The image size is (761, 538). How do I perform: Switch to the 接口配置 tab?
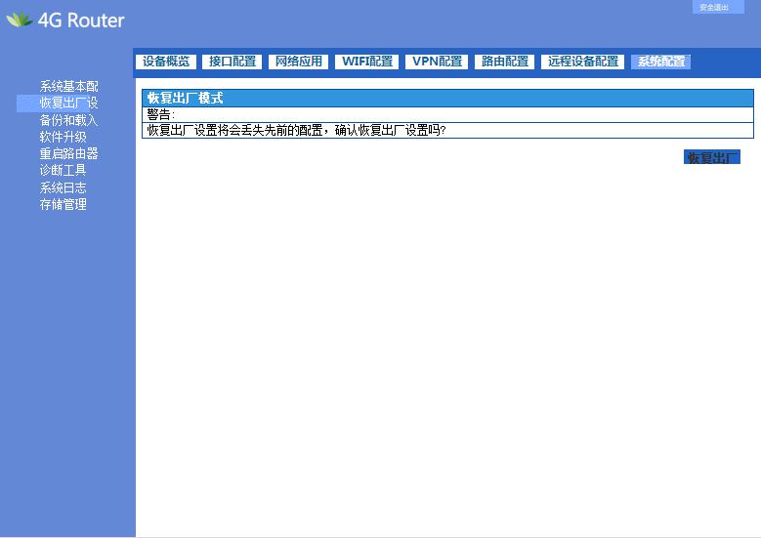point(233,62)
